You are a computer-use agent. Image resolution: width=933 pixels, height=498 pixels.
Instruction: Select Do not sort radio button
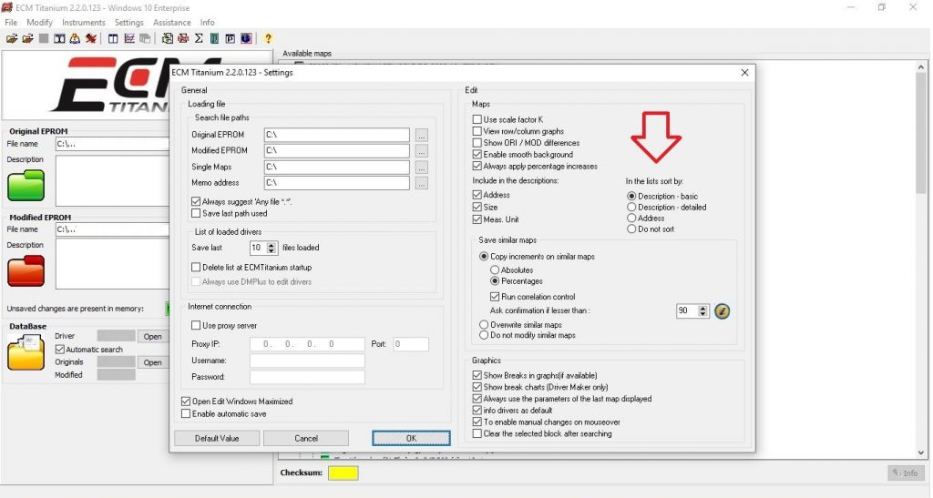pos(631,229)
